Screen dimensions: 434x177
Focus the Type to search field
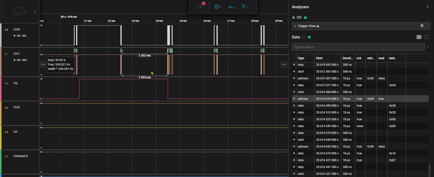pos(358,47)
